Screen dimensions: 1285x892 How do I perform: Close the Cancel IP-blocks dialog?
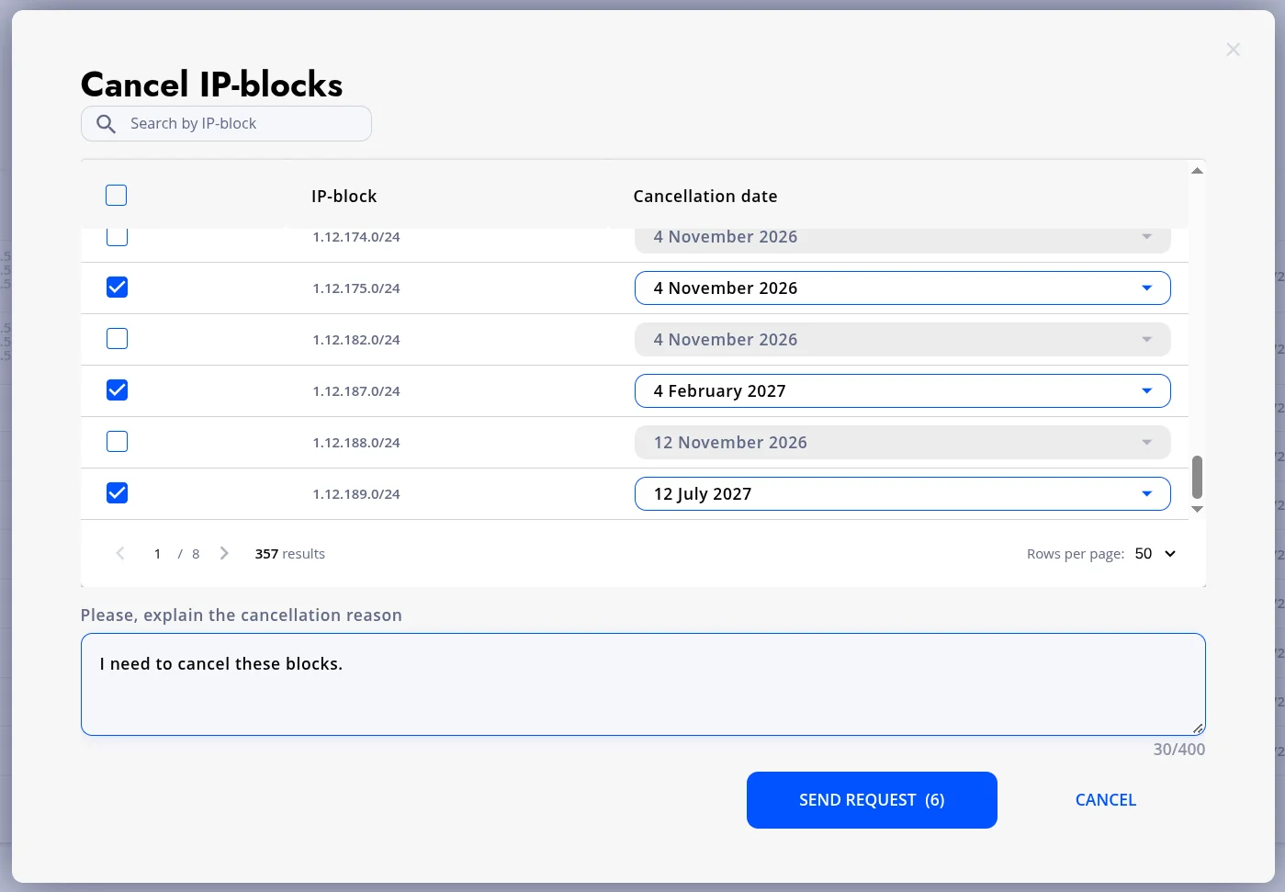(x=1233, y=50)
